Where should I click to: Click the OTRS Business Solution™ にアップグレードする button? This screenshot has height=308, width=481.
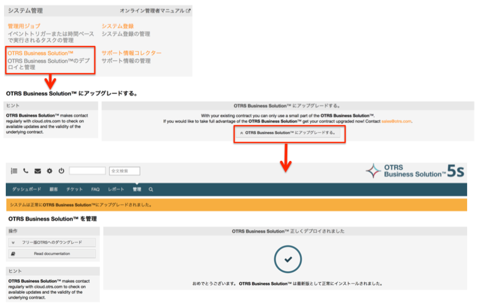[x=288, y=133]
